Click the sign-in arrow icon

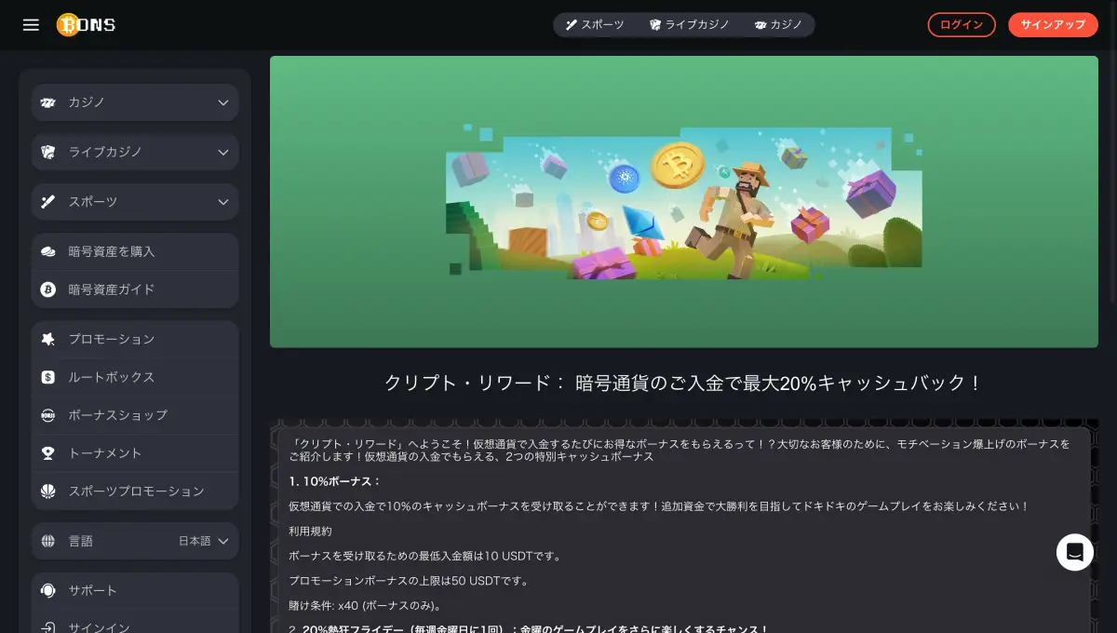point(48,627)
